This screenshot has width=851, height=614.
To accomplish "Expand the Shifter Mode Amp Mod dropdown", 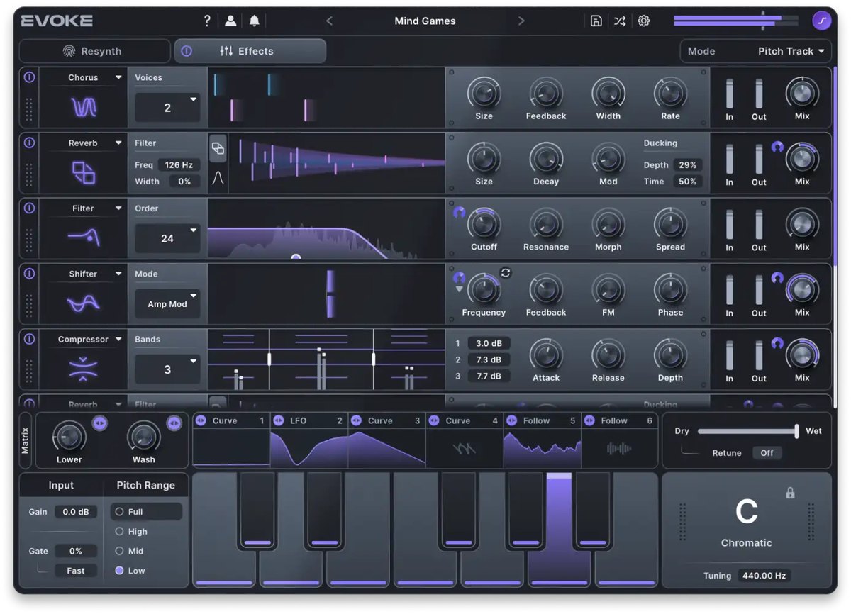I will click(167, 303).
